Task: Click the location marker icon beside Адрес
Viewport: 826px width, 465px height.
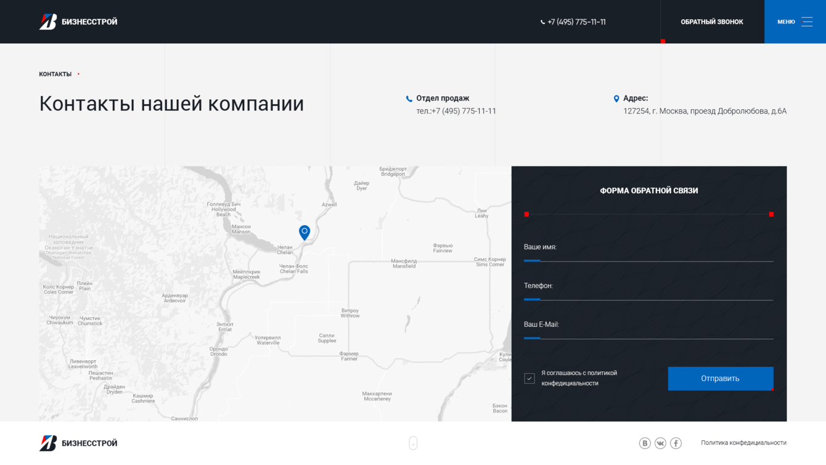Action: pyautogui.click(x=616, y=99)
